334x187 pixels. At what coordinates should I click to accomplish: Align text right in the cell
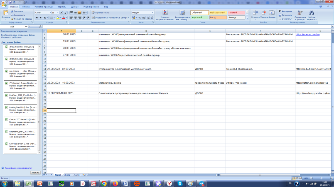tap(79, 18)
